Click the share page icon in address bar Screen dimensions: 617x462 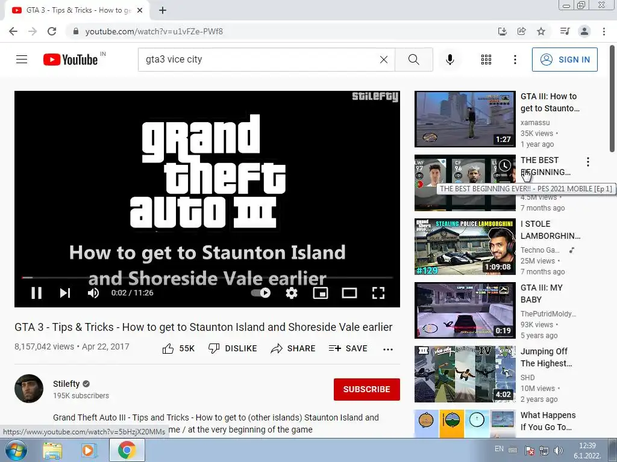coord(521,31)
